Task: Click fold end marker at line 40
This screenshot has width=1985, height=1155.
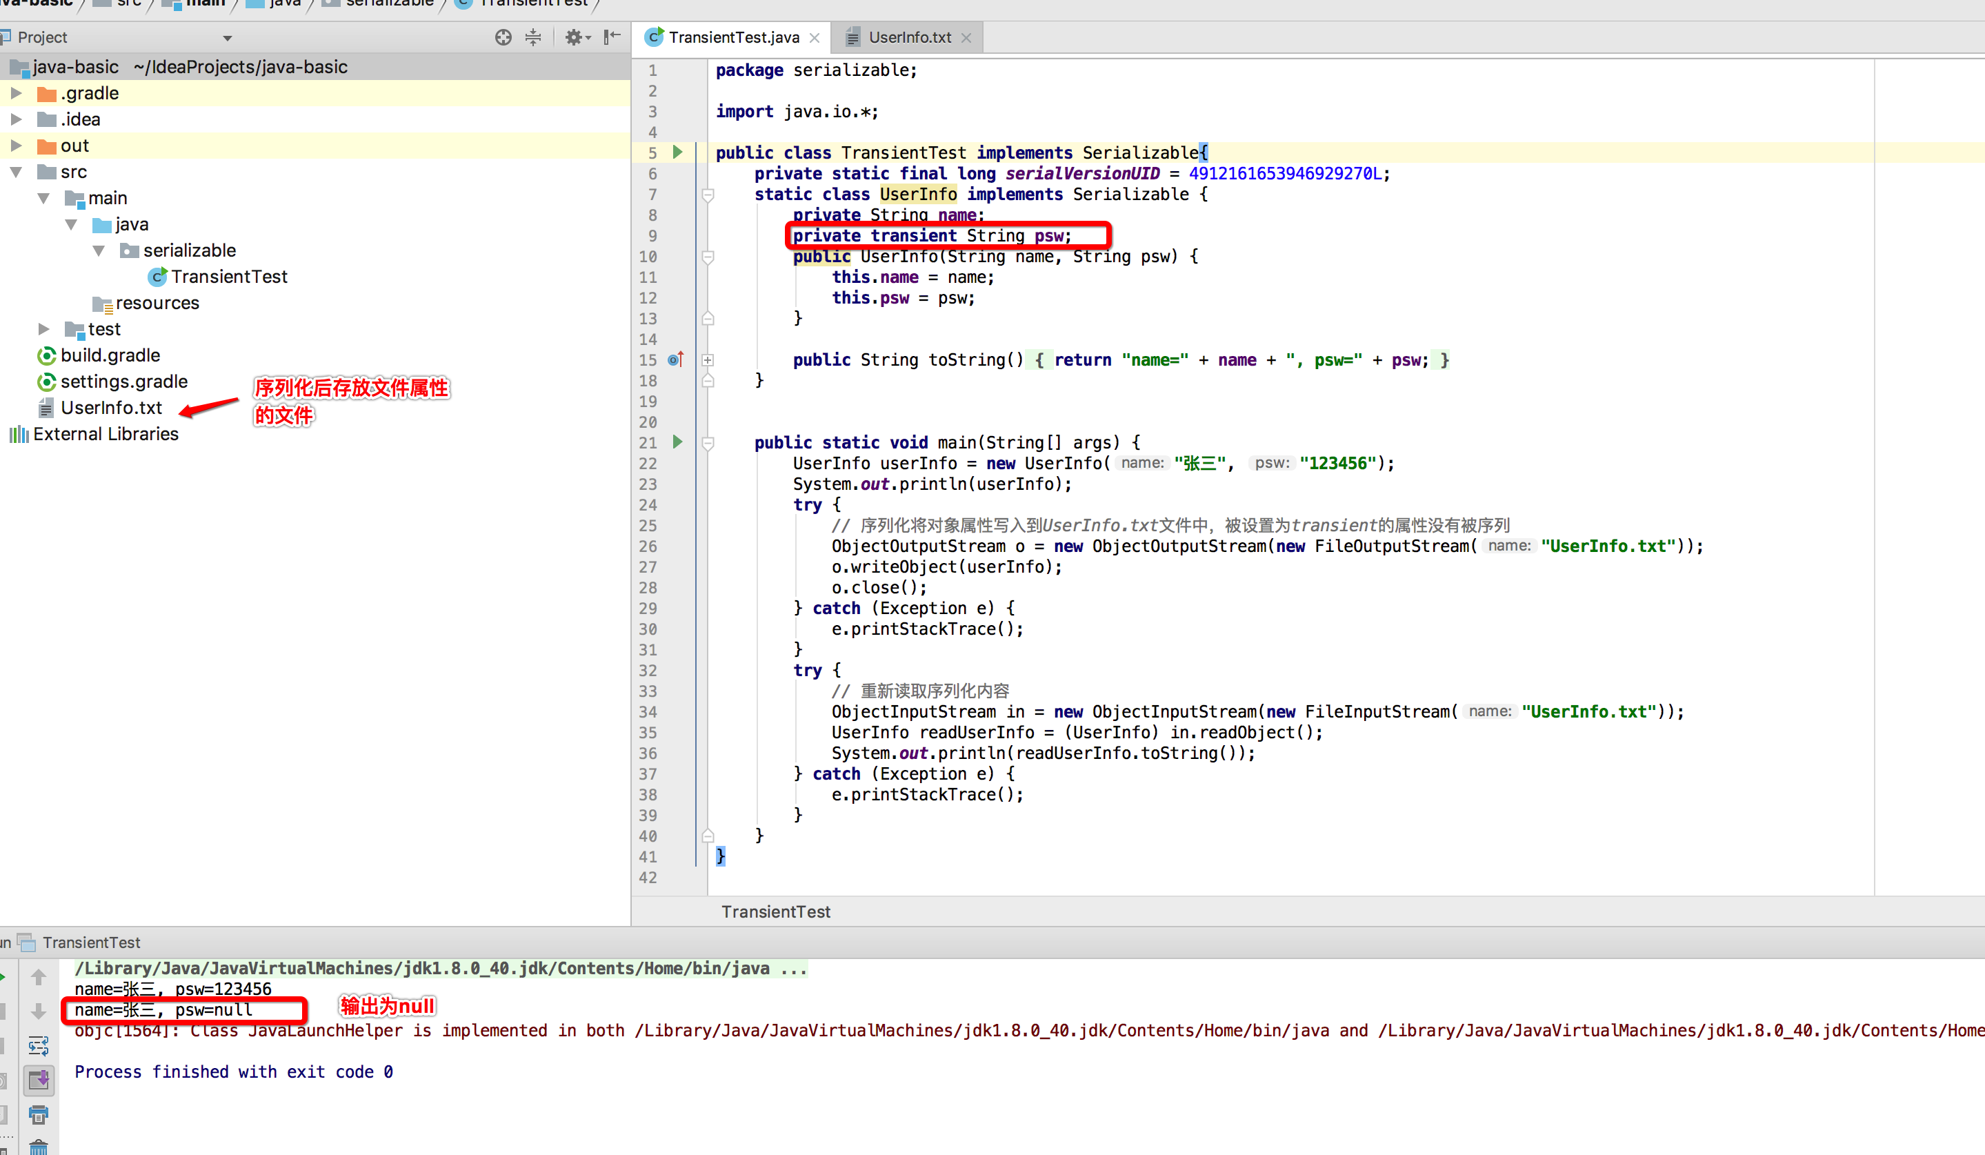Action: [708, 836]
